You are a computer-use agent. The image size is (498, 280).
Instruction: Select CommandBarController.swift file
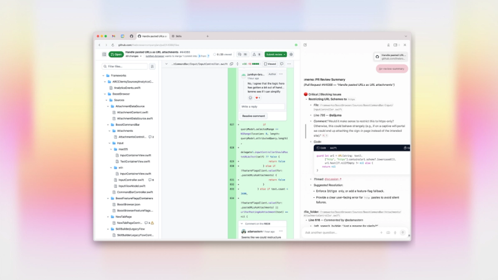pos(134,192)
